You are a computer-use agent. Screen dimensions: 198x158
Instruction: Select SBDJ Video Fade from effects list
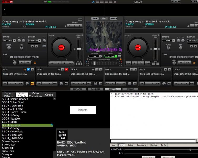coord(13,132)
